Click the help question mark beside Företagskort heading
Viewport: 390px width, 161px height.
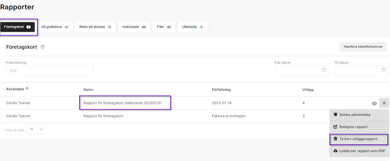43,47
